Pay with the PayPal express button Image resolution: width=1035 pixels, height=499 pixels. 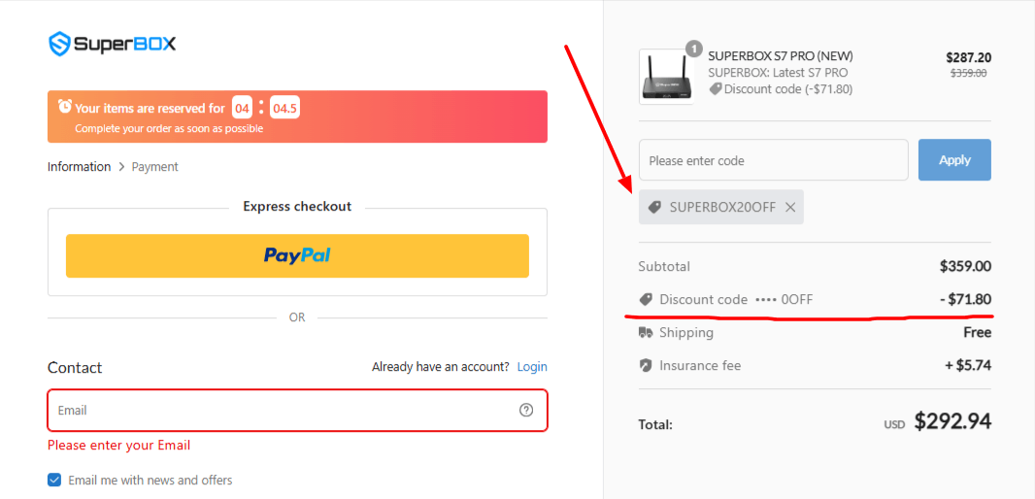click(297, 255)
